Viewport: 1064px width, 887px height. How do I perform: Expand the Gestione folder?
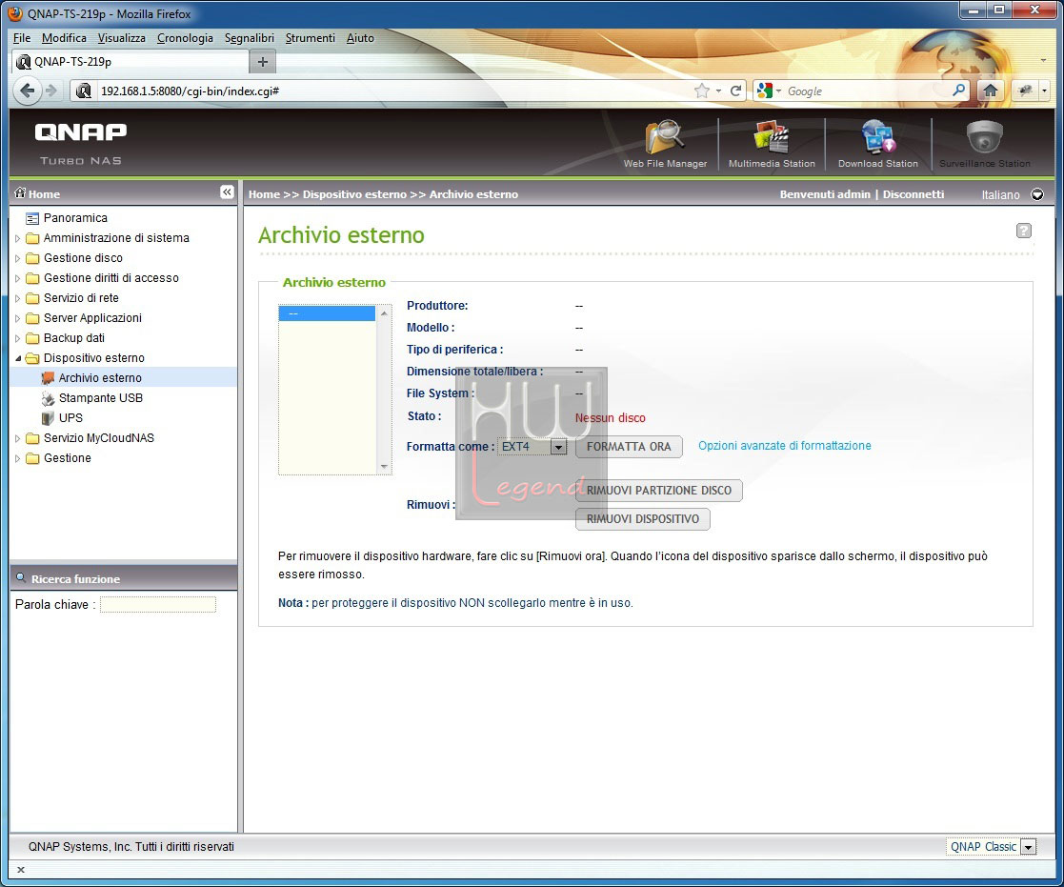pos(18,458)
